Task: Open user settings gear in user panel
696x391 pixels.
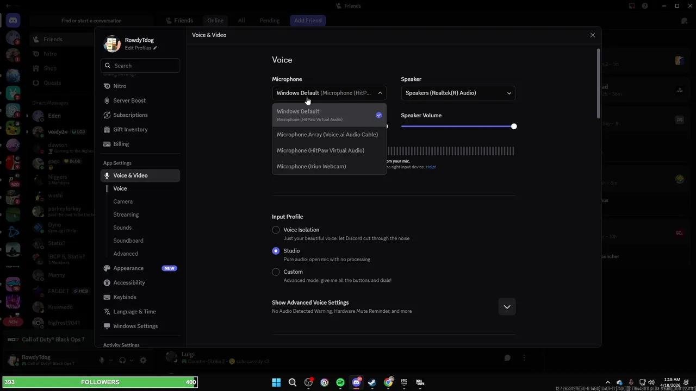Action: 143,360
